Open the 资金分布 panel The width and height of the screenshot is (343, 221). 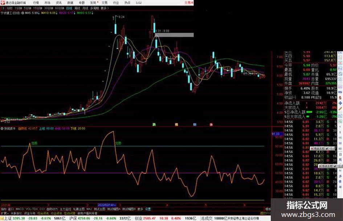pyautogui.click(x=30, y=213)
